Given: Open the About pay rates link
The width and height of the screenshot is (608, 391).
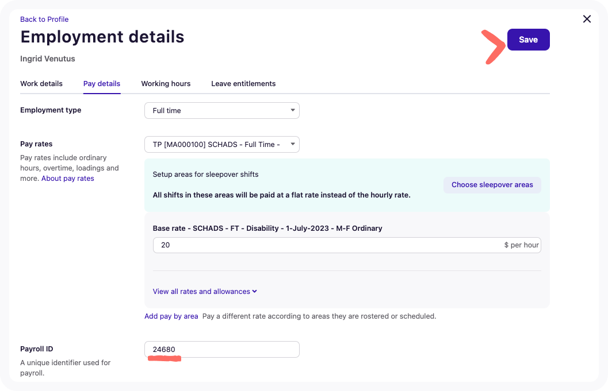Looking at the screenshot, I should tap(68, 179).
